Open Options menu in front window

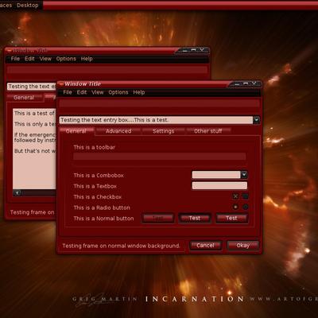(x=118, y=92)
